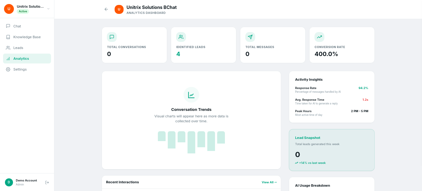The width and height of the screenshot is (422, 191).
Task: Click the trending arrow in Lead Snapshot
Action: 297,163
